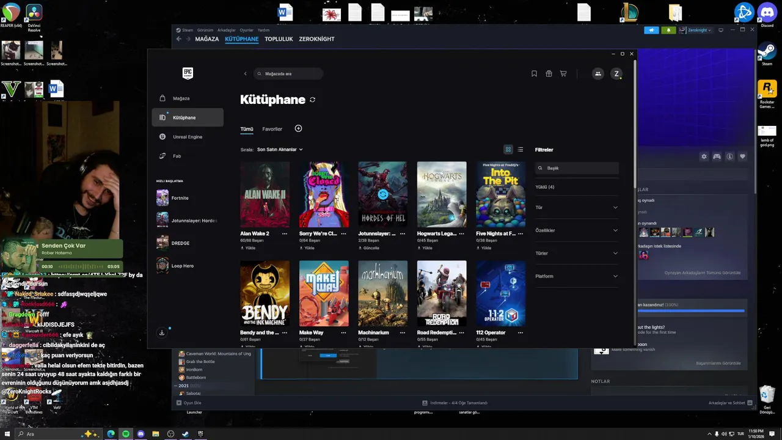The width and height of the screenshot is (782, 440).
Task: Open the downloads icon in the sidebar
Action: [x=162, y=333]
